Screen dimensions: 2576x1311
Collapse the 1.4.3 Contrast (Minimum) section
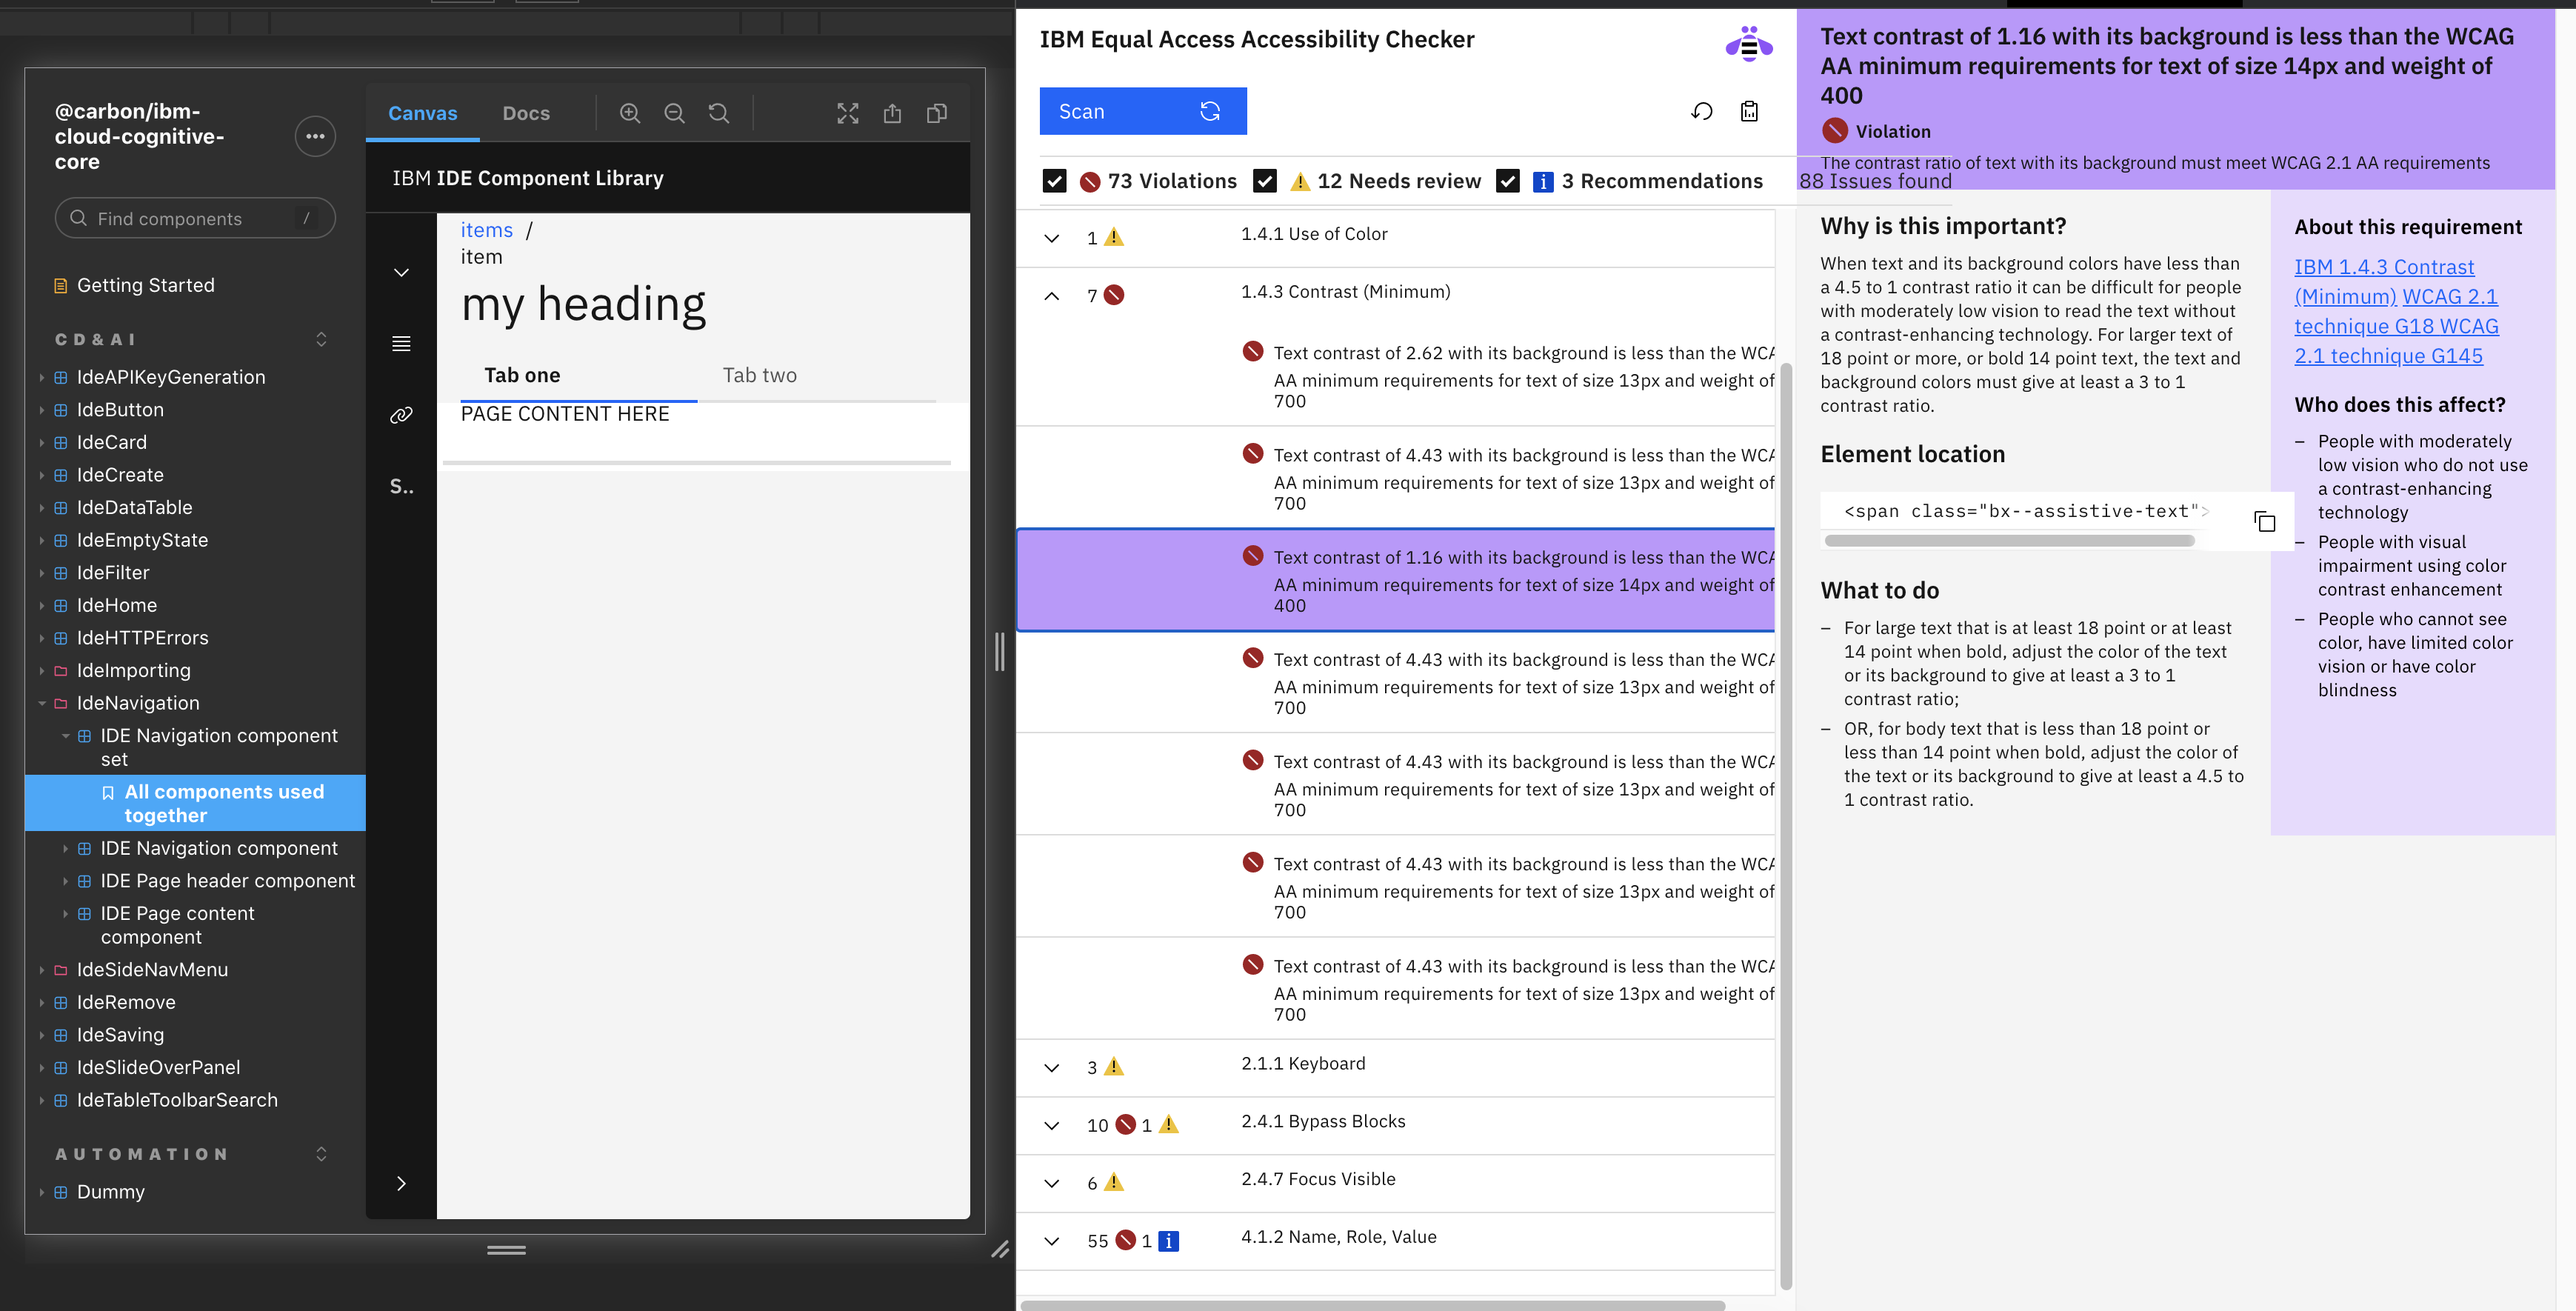[x=1051, y=295]
